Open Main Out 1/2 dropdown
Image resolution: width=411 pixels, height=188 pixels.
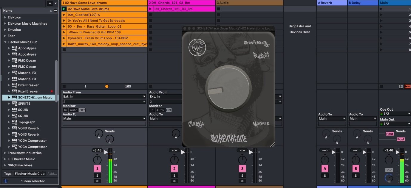click(395, 124)
